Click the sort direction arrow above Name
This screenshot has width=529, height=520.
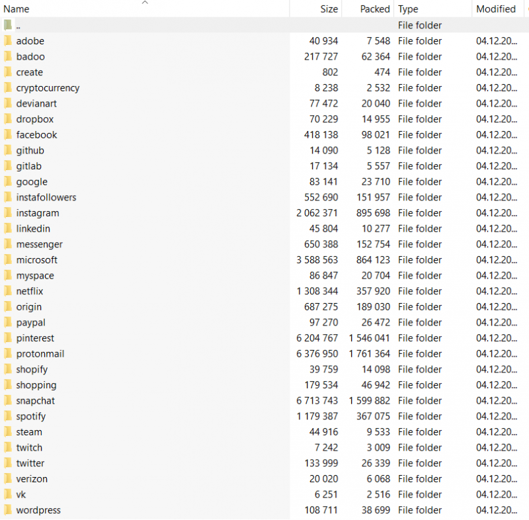(145, 3)
